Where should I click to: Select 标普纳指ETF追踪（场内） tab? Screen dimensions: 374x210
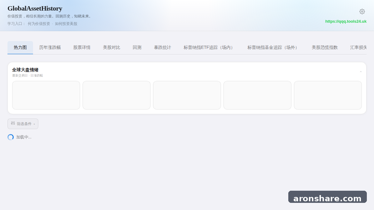click(209, 48)
